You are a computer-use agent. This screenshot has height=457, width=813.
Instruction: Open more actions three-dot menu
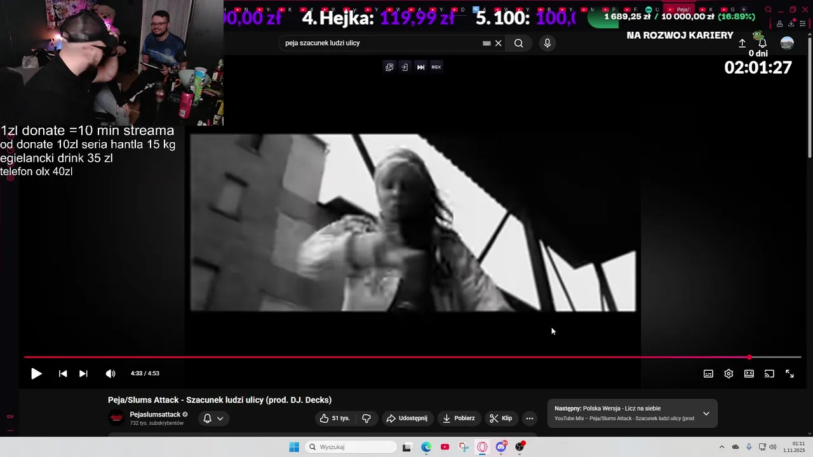530,418
